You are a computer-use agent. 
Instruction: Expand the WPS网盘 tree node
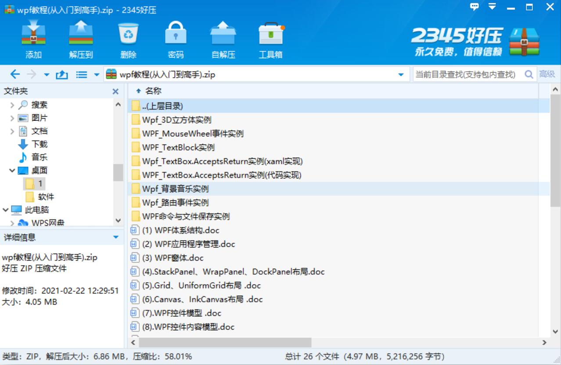tap(12, 223)
